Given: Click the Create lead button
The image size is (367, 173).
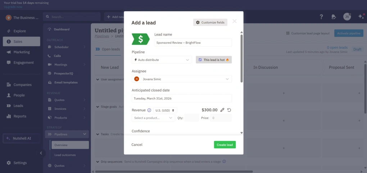Looking at the screenshot, I should click(225, 145).
